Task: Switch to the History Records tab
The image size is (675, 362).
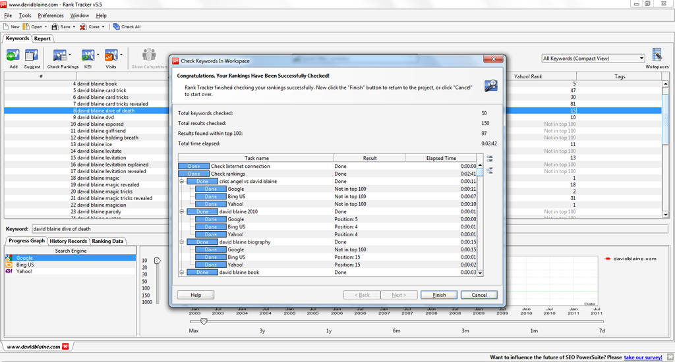Action: pos(68,241)
